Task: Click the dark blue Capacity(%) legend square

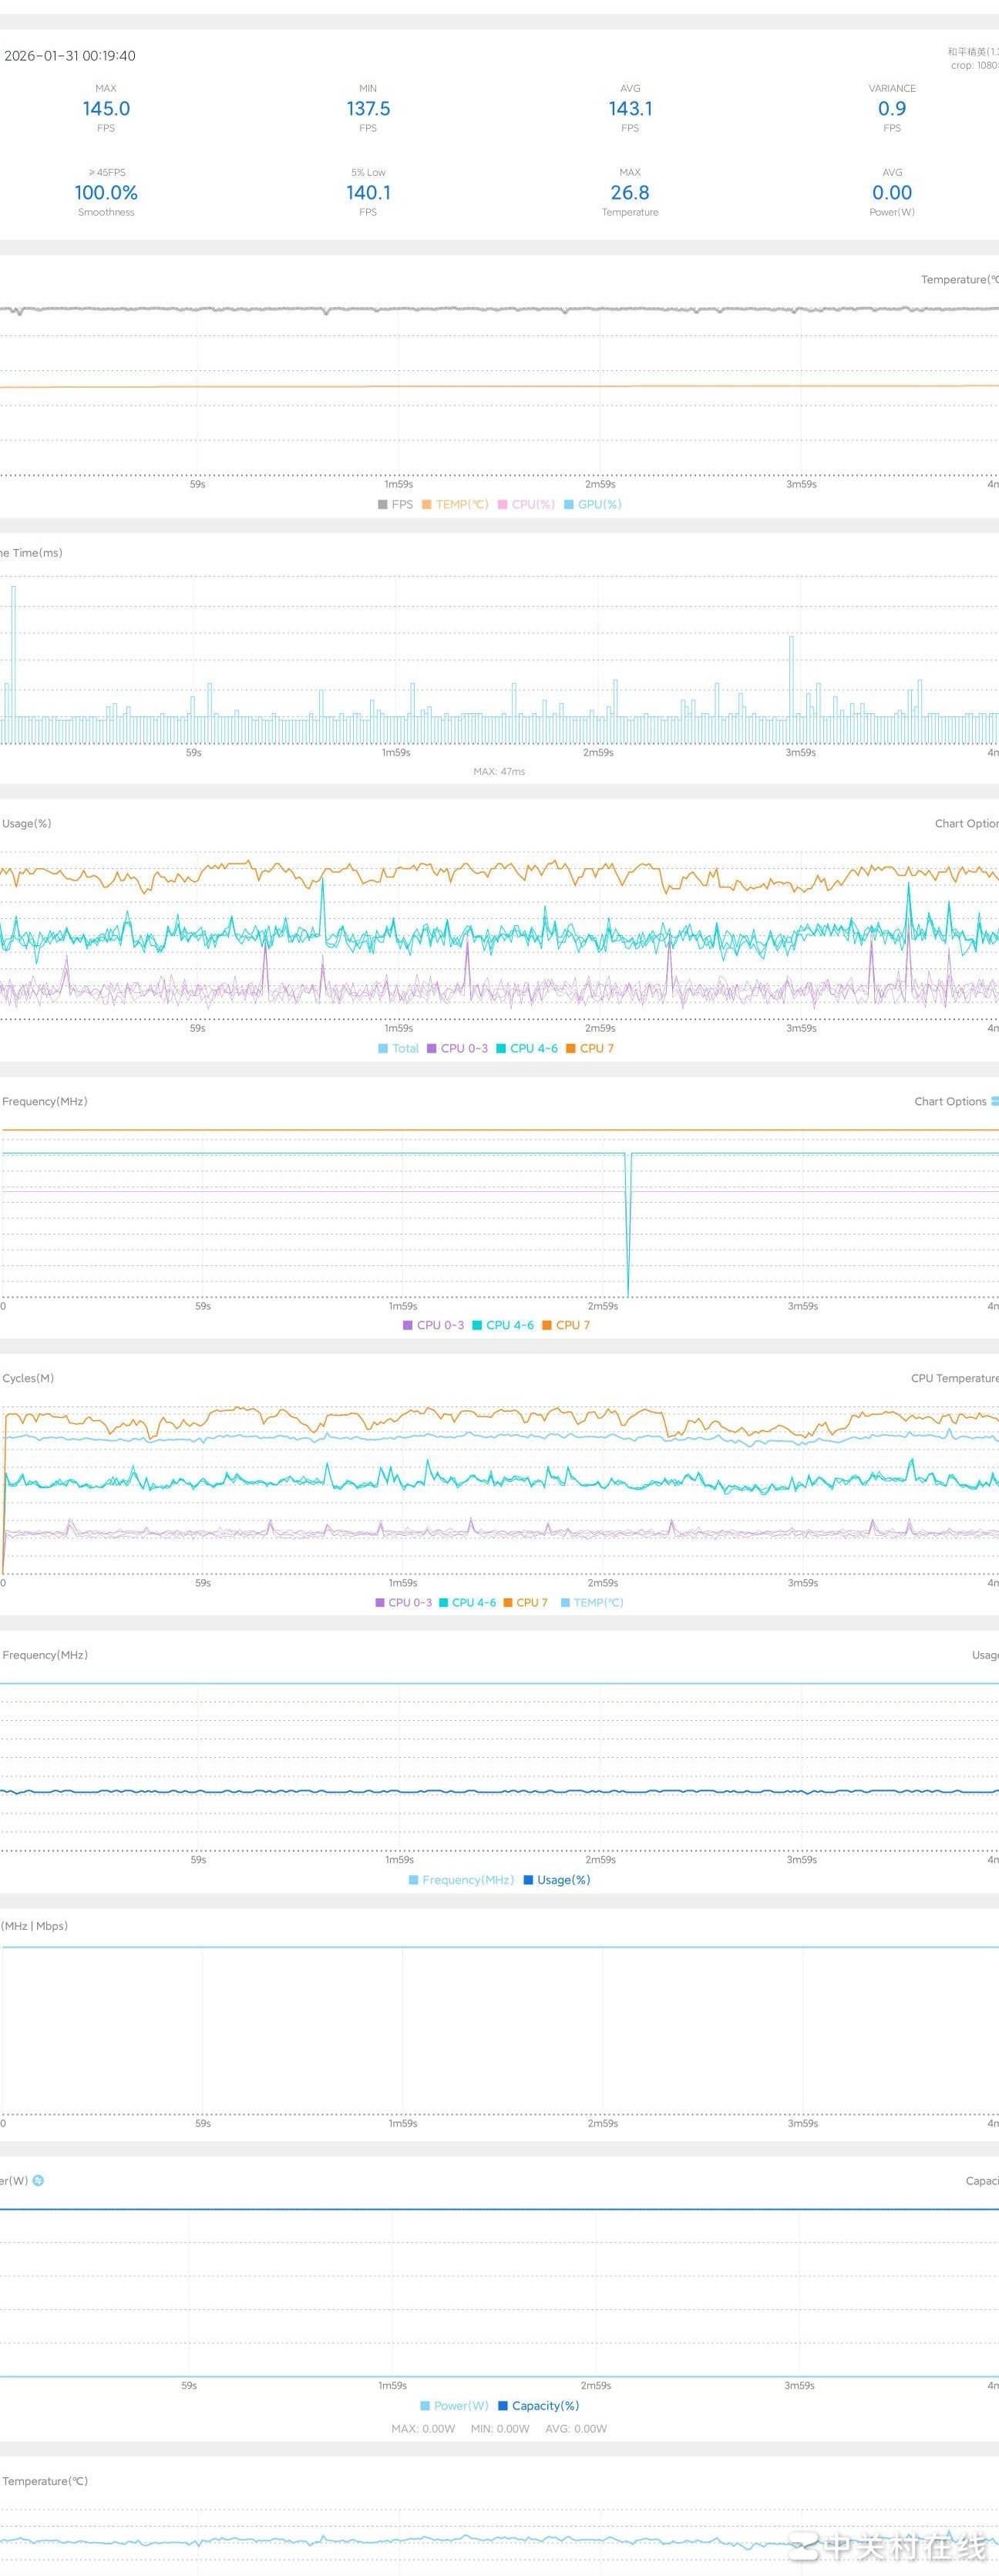Action: pos(503,2405)
